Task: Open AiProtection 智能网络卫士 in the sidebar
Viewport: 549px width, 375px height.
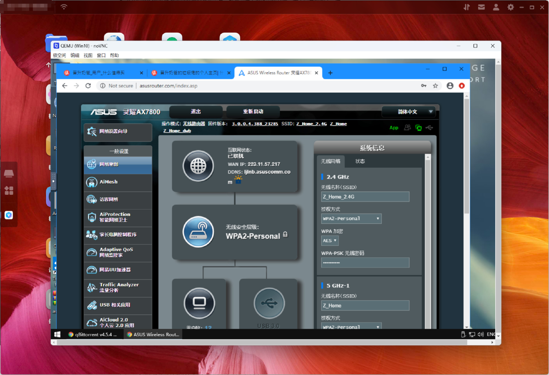Action: click(118, 217)
